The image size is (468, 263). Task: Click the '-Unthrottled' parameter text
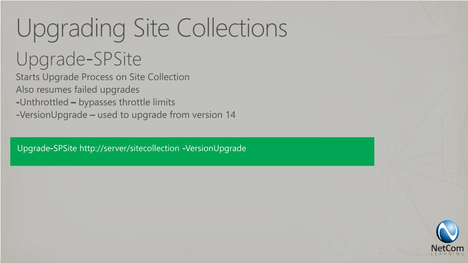tap(43, 102)
